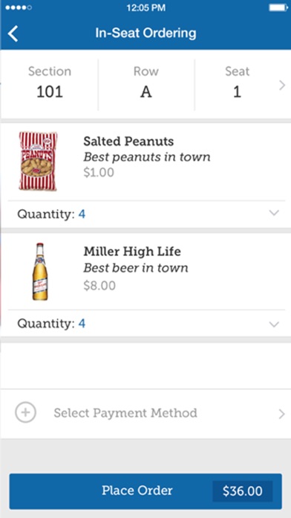Open the Select Payment Method chevron

pos(281,414)
